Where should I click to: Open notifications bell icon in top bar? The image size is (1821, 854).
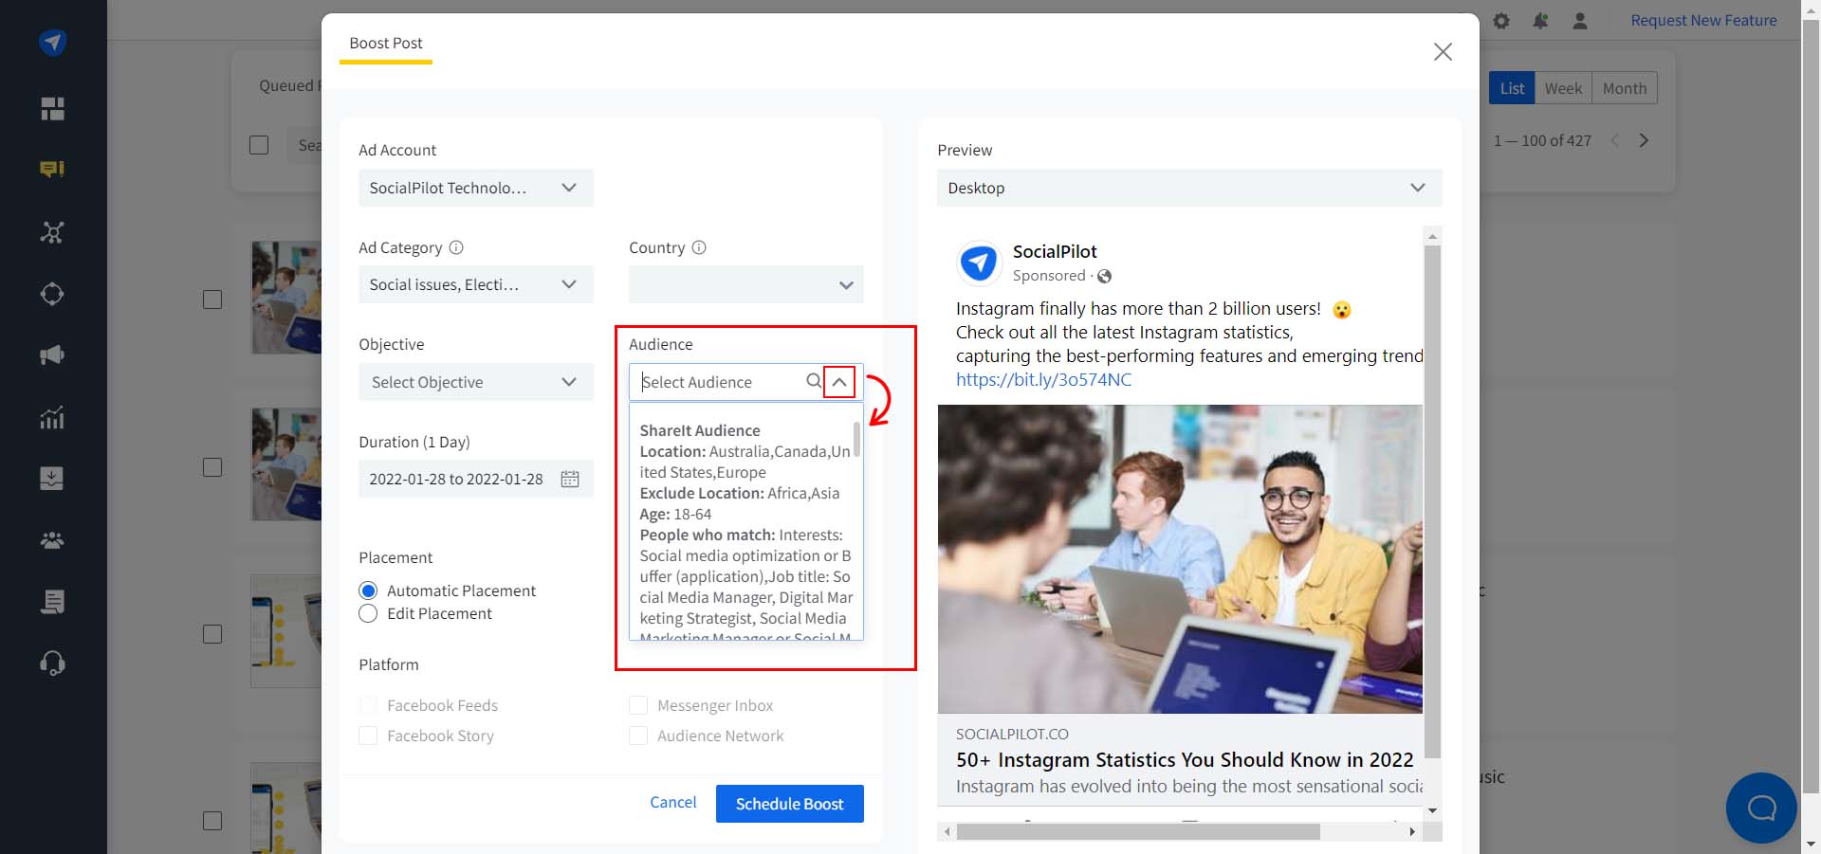(x=1540, y=21)
